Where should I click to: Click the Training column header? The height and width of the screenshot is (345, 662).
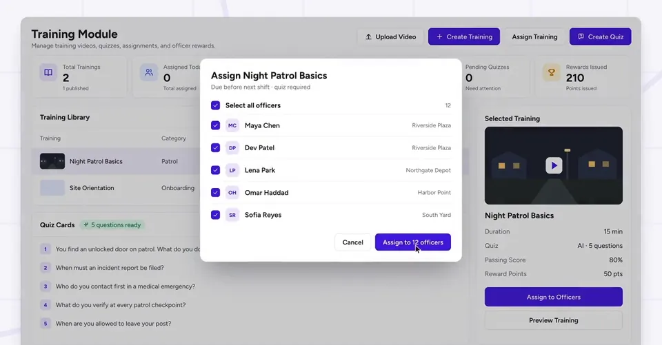coord(50,138)
